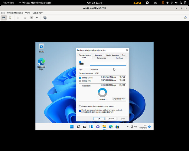
Task: Open the Windows Start menu
Action: pos(72,127)
